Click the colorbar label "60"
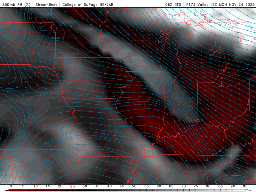Screen dimensions: 256x192 pos(159,186)
